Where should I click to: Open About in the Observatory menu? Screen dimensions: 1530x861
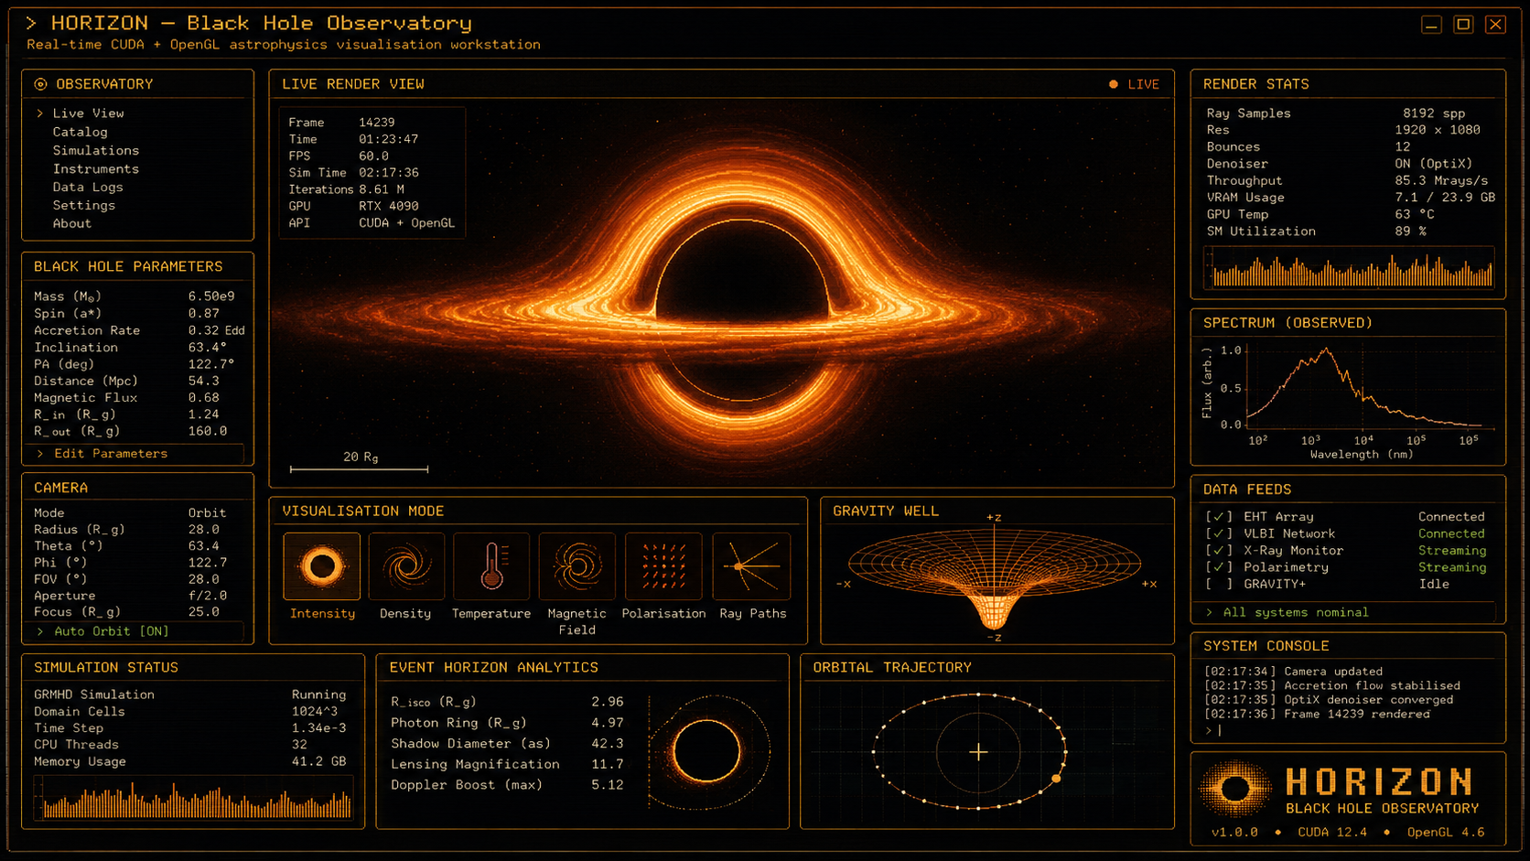point(72,223)
